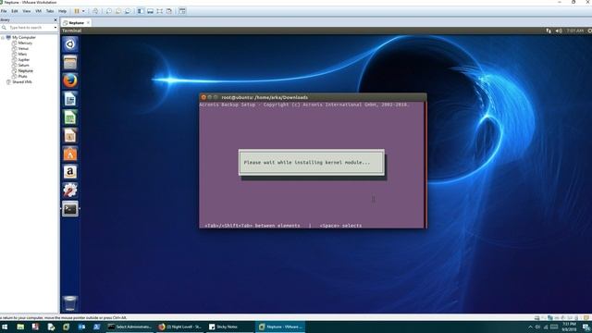Image resolution: width=592 pixels, height=333 pixels.
Task: Open LibreOffice Writer from the launcher
Action: (70, 99)
